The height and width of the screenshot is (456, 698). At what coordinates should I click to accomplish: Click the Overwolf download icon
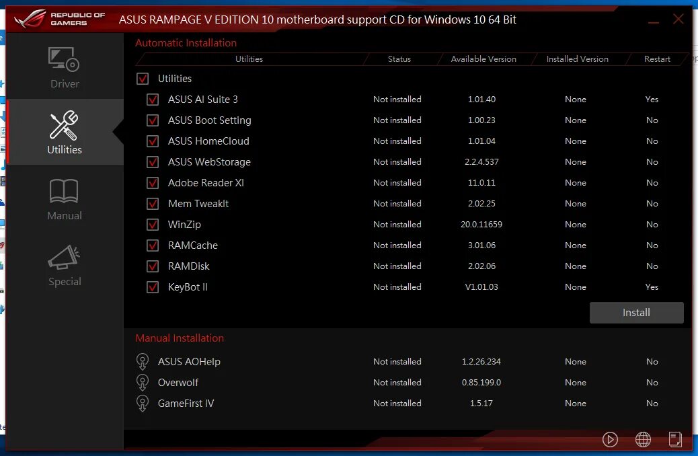143,383
